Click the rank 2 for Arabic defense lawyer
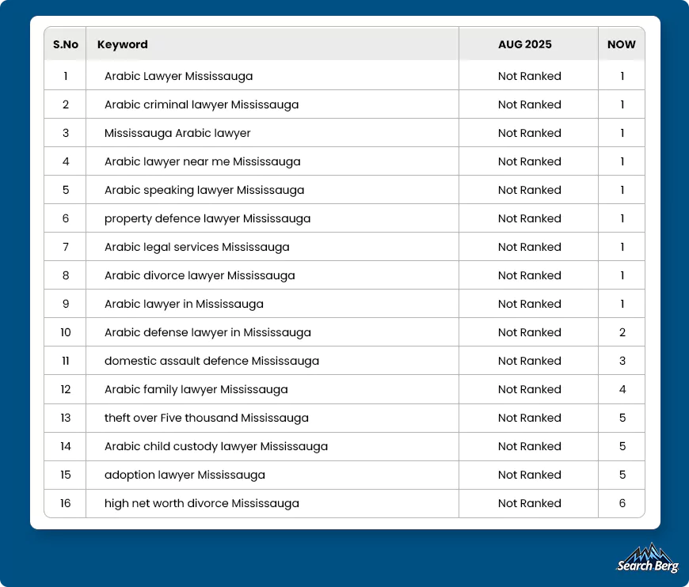Viewport: 689px width, 587px height. point(621,332)
